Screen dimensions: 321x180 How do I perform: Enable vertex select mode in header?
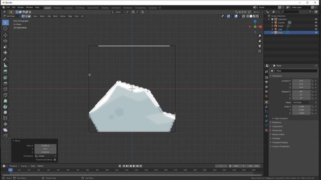coord(23,16)
